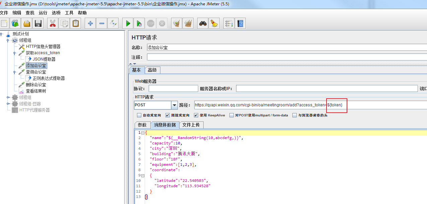The image size is (427, 204).
Task: Switch to the 参数 tab
Action: click(x=142, y=125)
